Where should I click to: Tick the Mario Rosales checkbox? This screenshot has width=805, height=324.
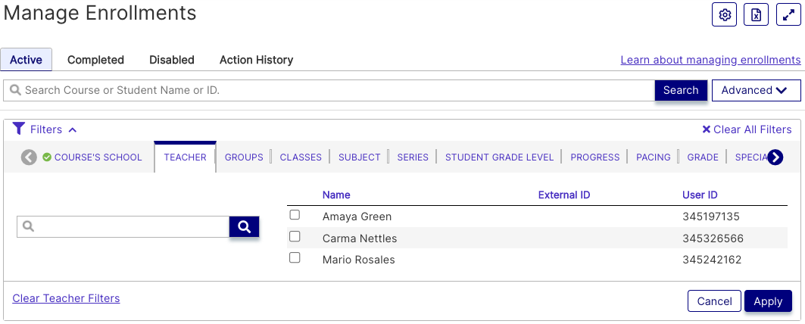(295, 258)
